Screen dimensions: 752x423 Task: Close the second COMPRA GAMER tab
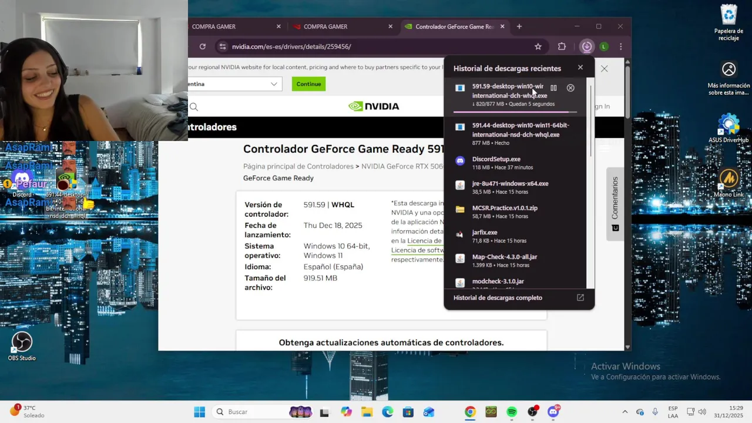pyautogui.click(x=390, y=26)
